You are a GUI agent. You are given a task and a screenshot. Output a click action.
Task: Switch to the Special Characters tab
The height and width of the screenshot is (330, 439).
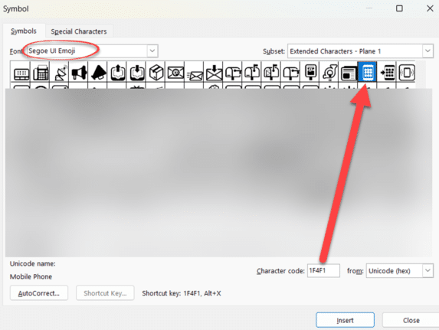(x=79, y=31)
